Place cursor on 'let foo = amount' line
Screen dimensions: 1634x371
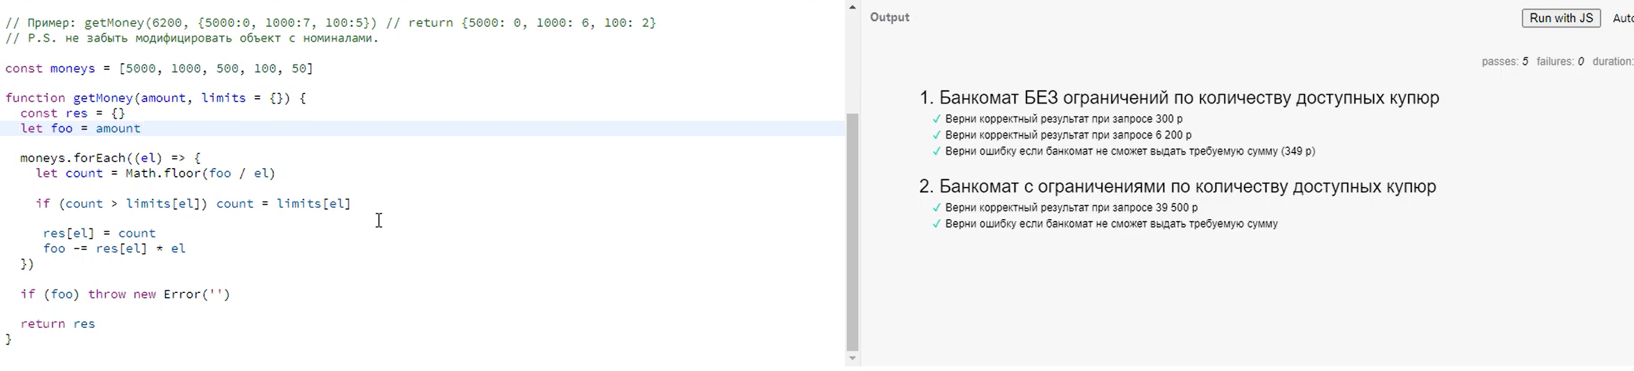81,128
